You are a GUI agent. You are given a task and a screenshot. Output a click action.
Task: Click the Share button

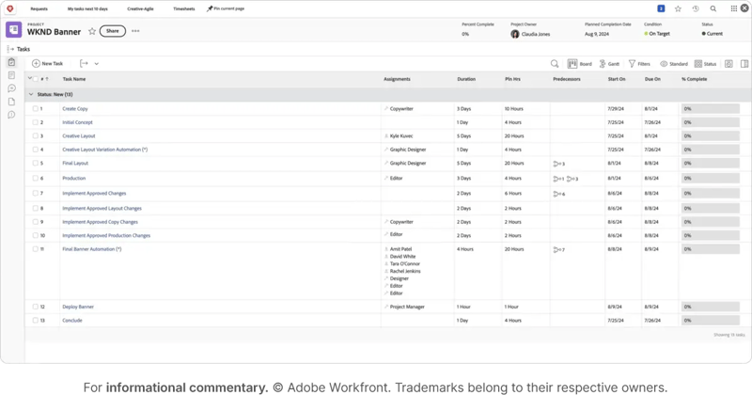(x=112, y=31)
